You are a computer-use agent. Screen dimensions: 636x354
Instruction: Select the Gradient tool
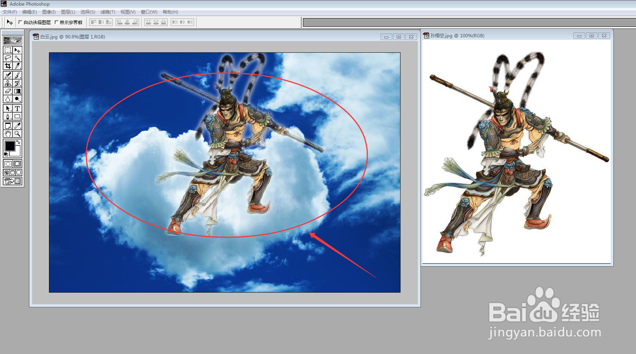pos(17,91)
